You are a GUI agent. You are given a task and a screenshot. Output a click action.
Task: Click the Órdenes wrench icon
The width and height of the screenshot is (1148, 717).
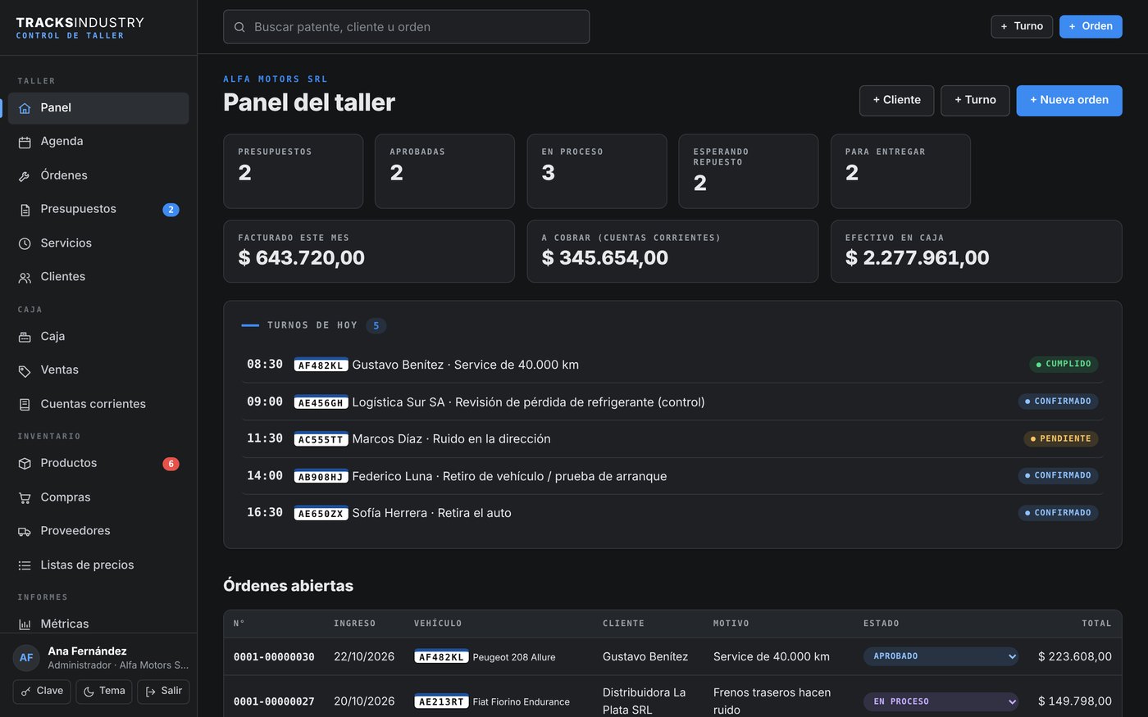[x=25, y=176]
